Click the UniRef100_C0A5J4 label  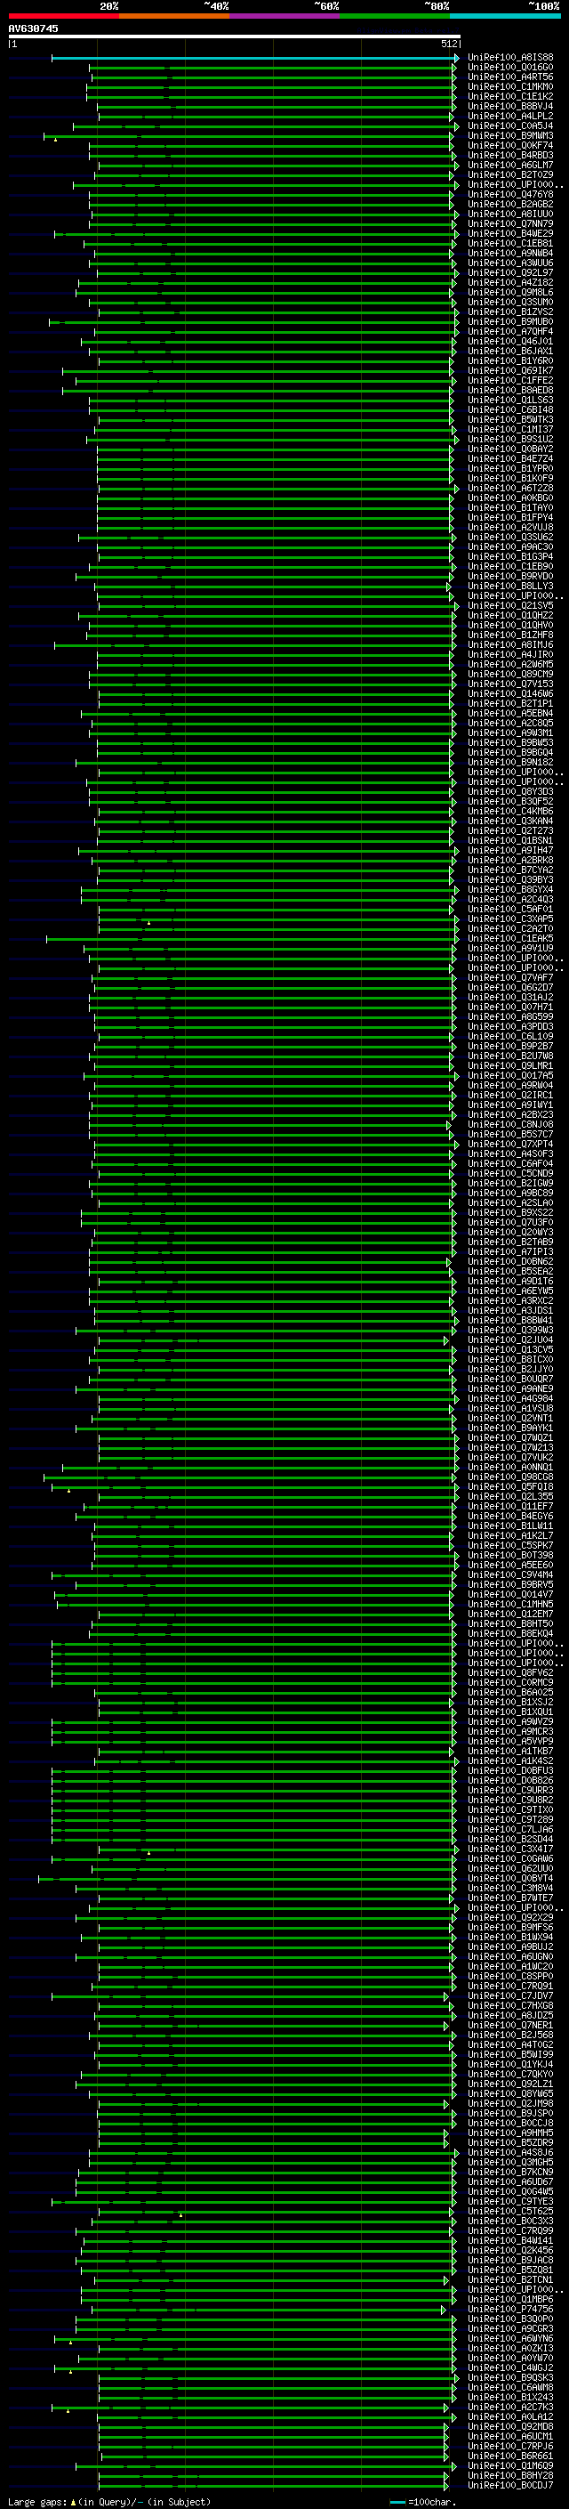(510, 125)
